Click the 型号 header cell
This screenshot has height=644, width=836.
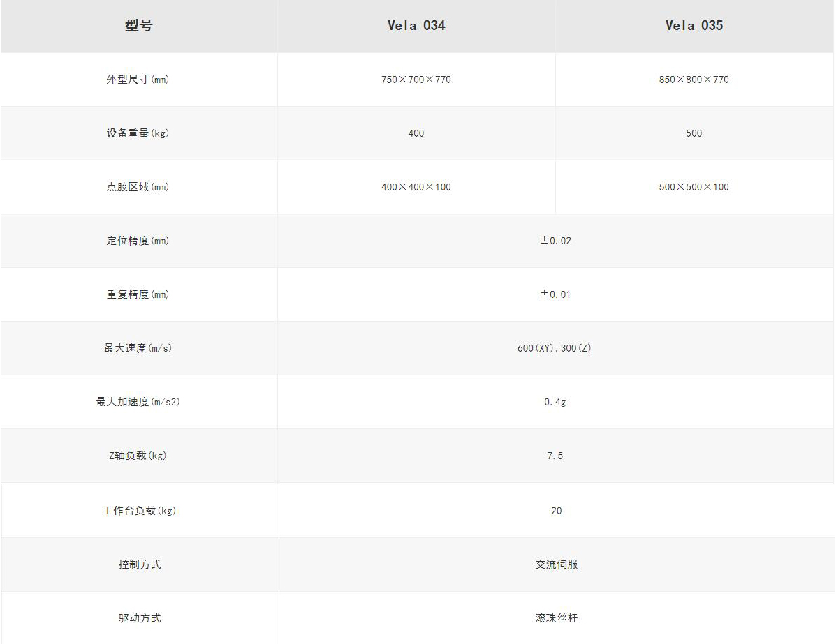[x=138, y=25]
